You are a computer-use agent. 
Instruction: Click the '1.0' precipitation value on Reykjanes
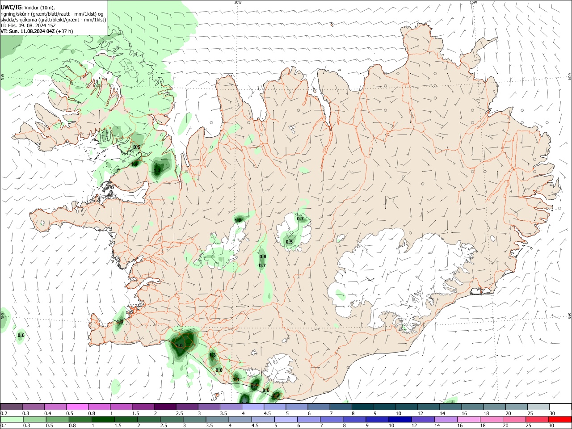click(120, 322)
